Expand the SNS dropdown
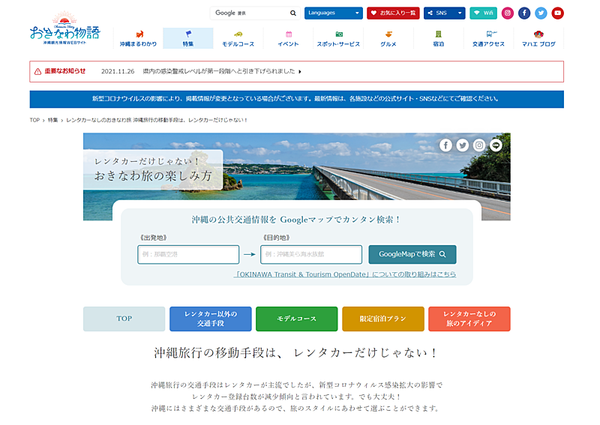600x425 pixels. (x=444, y=13)
